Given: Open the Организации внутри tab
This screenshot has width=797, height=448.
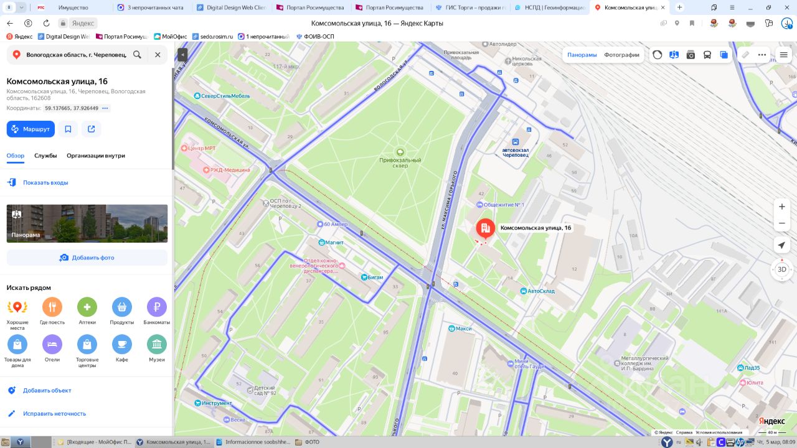Looking at the screenshot, I should coord(96,156).
